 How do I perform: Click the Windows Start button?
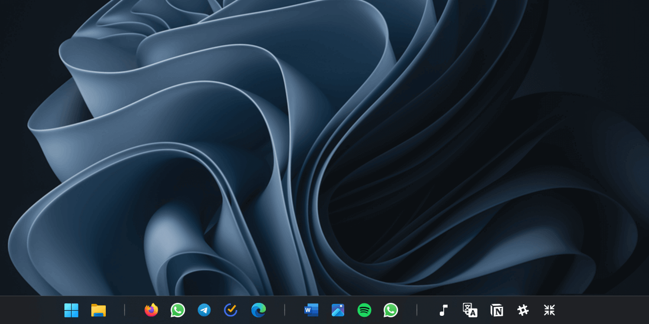pyautogui.click(x=71, y=310)
